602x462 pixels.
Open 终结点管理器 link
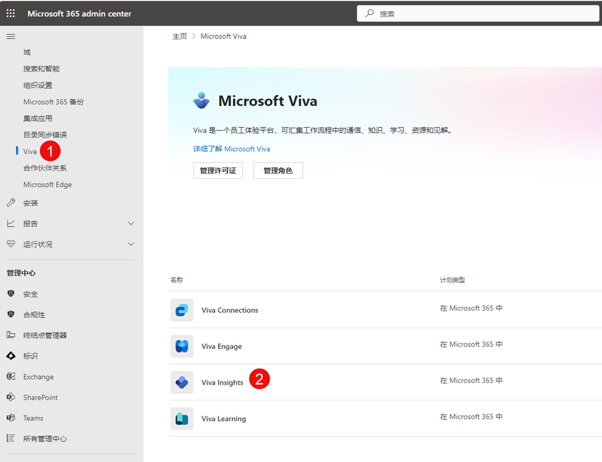point(45,335)
